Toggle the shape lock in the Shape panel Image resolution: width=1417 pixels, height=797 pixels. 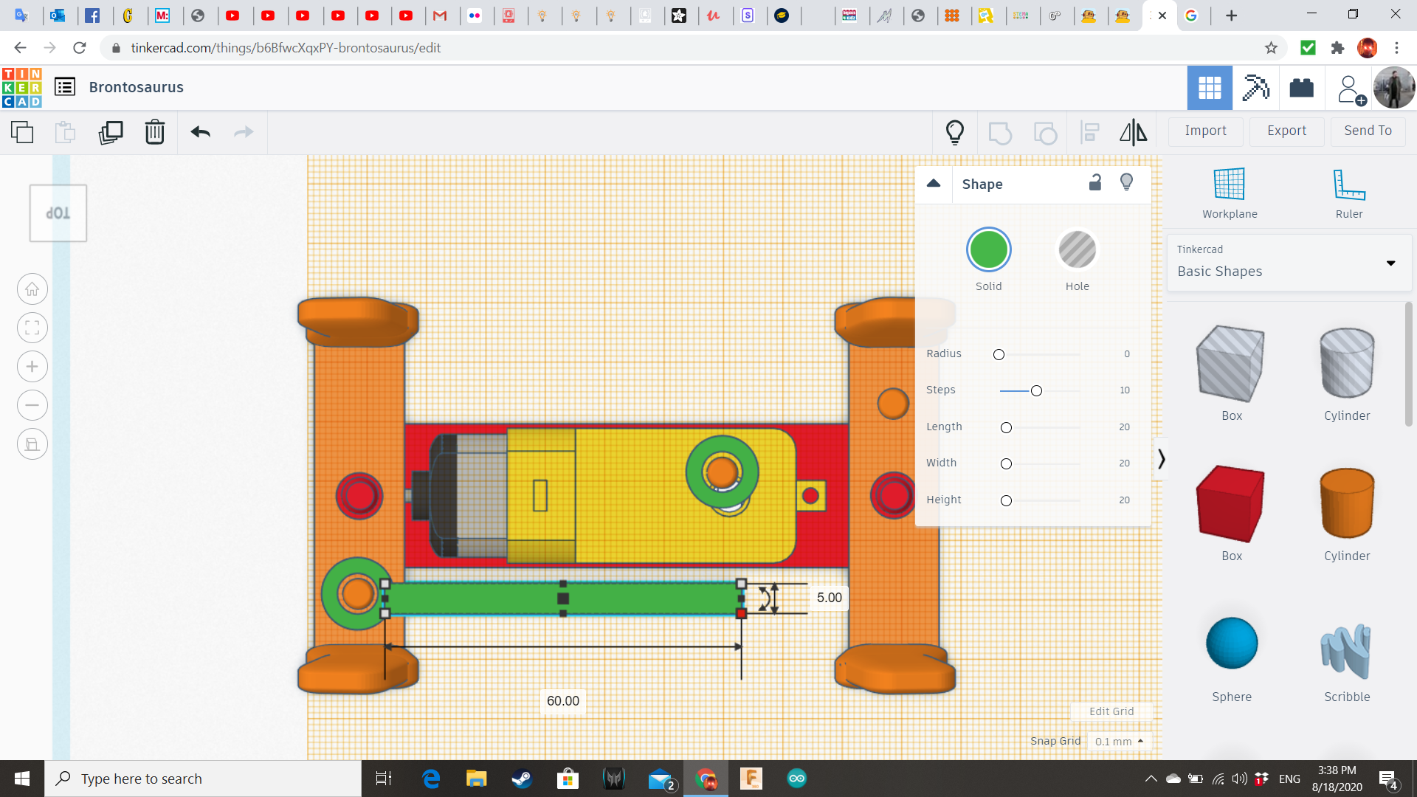(x=1094, y=182)
